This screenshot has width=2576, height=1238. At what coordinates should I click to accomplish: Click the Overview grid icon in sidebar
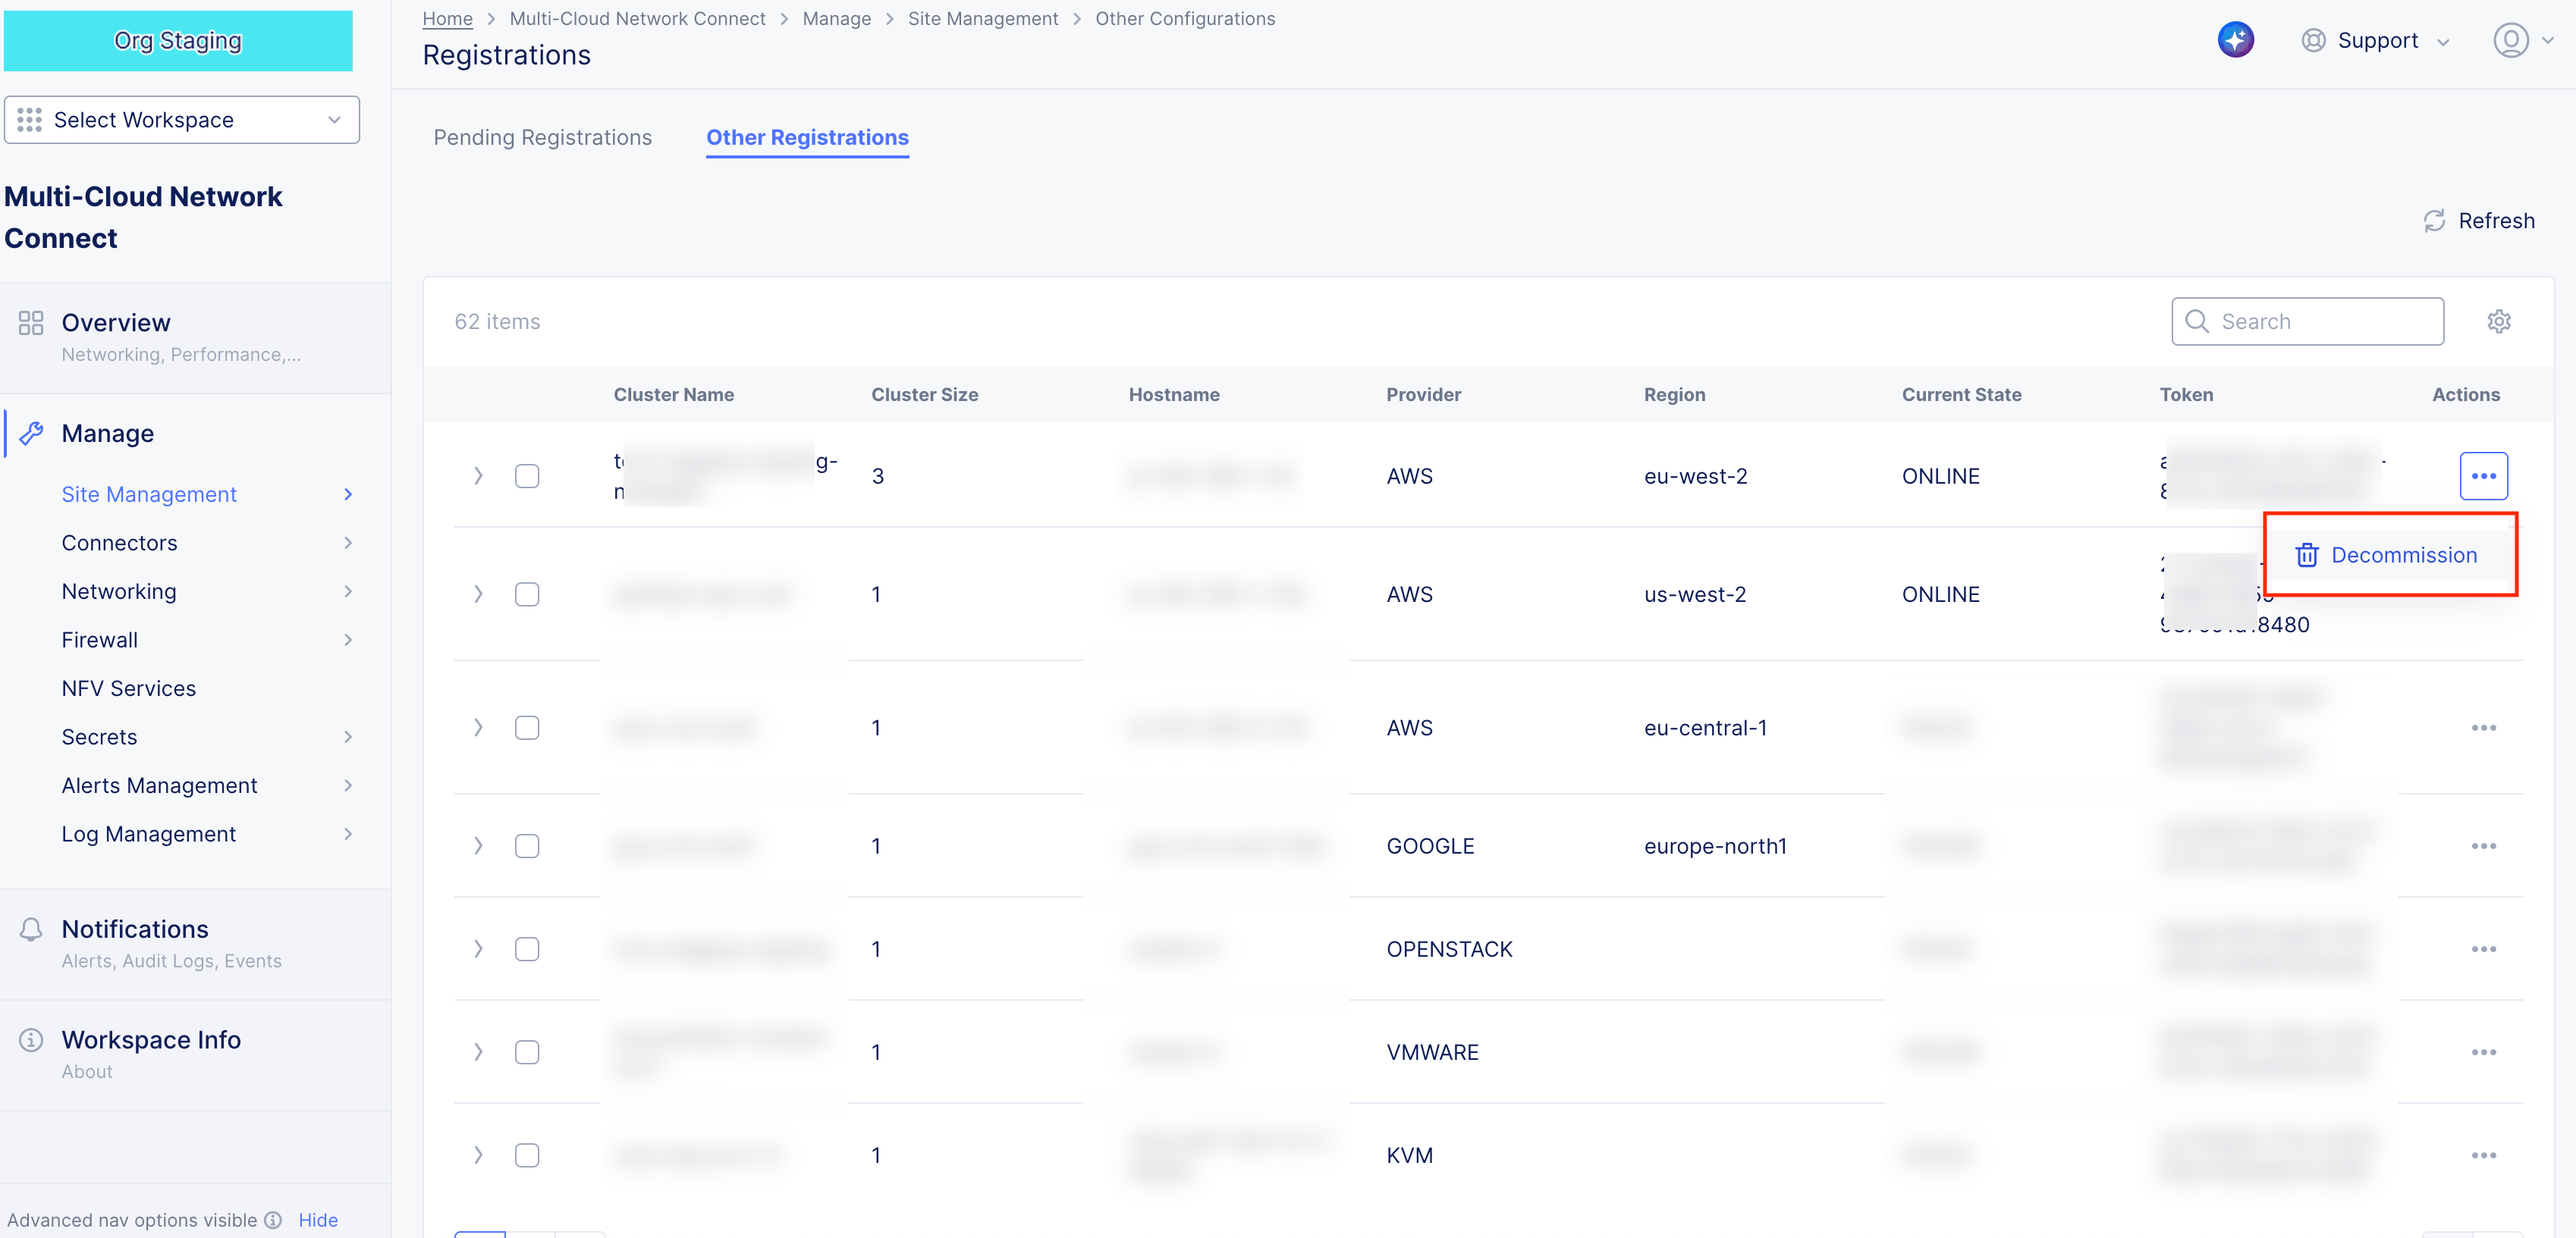coord(31,323)
